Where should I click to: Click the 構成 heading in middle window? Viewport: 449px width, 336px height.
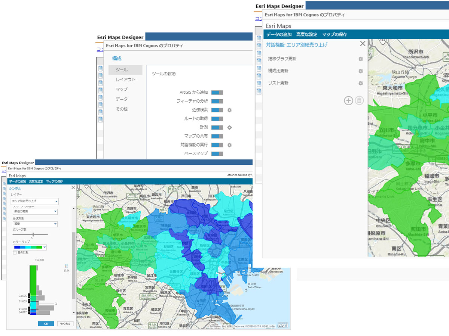(x=117, y=59)
